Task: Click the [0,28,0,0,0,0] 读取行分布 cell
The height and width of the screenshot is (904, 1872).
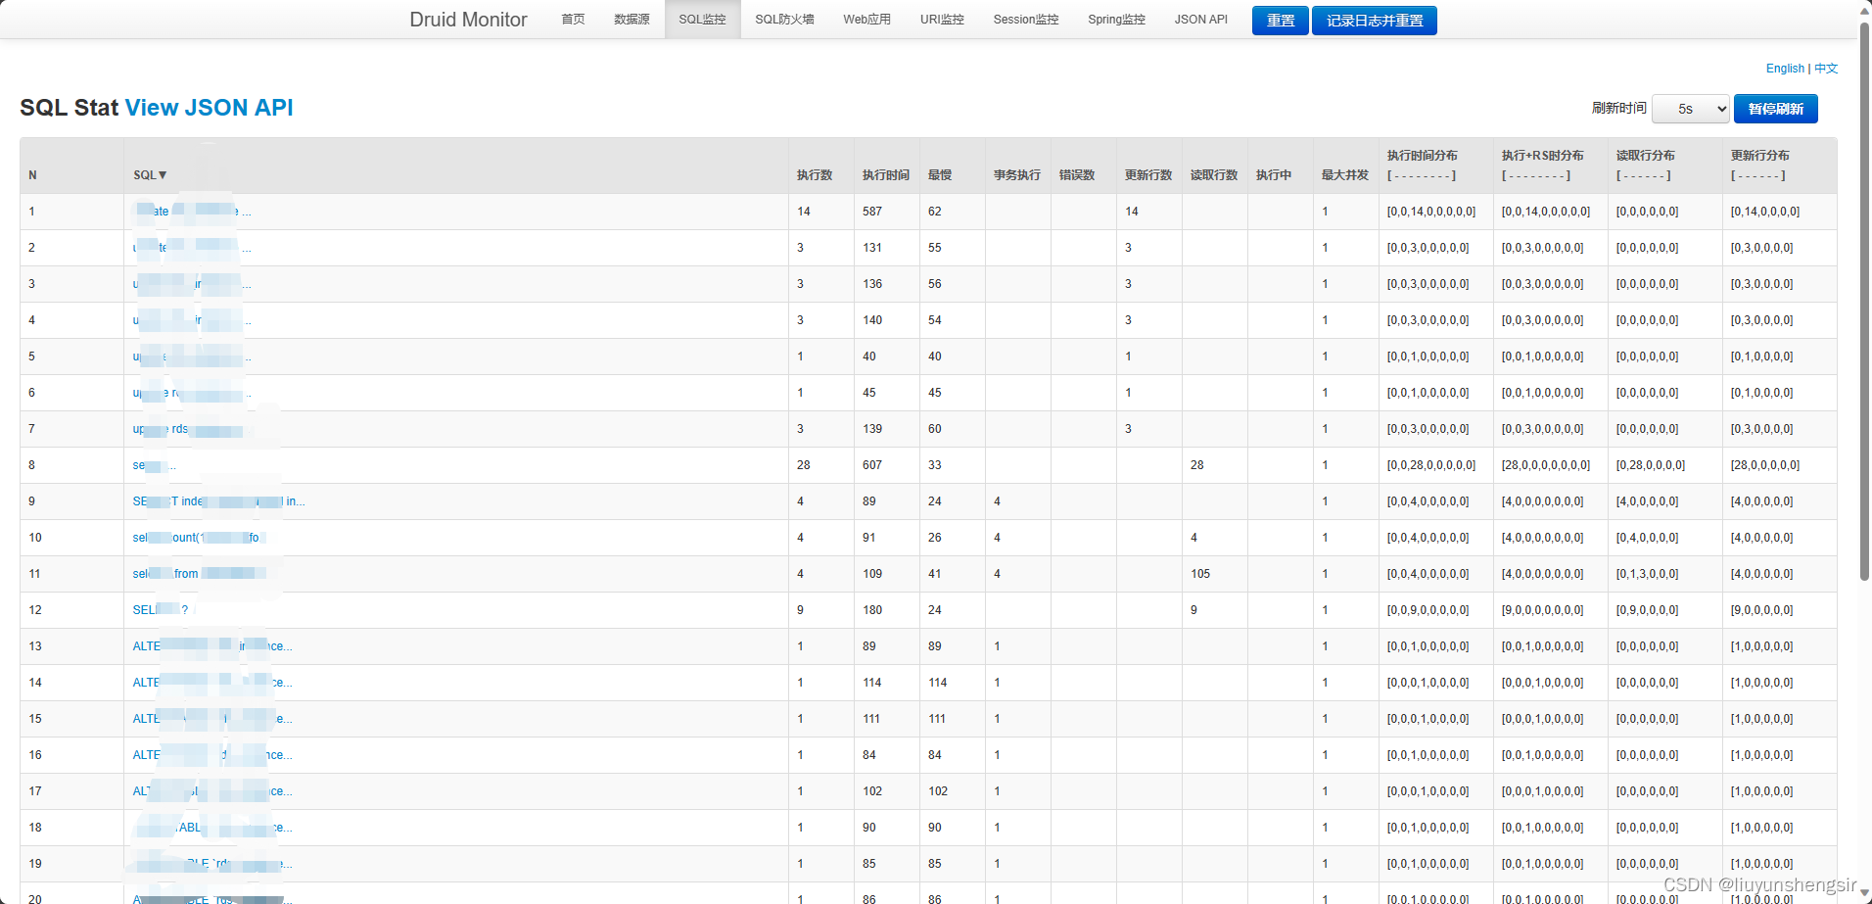Action: click(x=1651, y=465)
